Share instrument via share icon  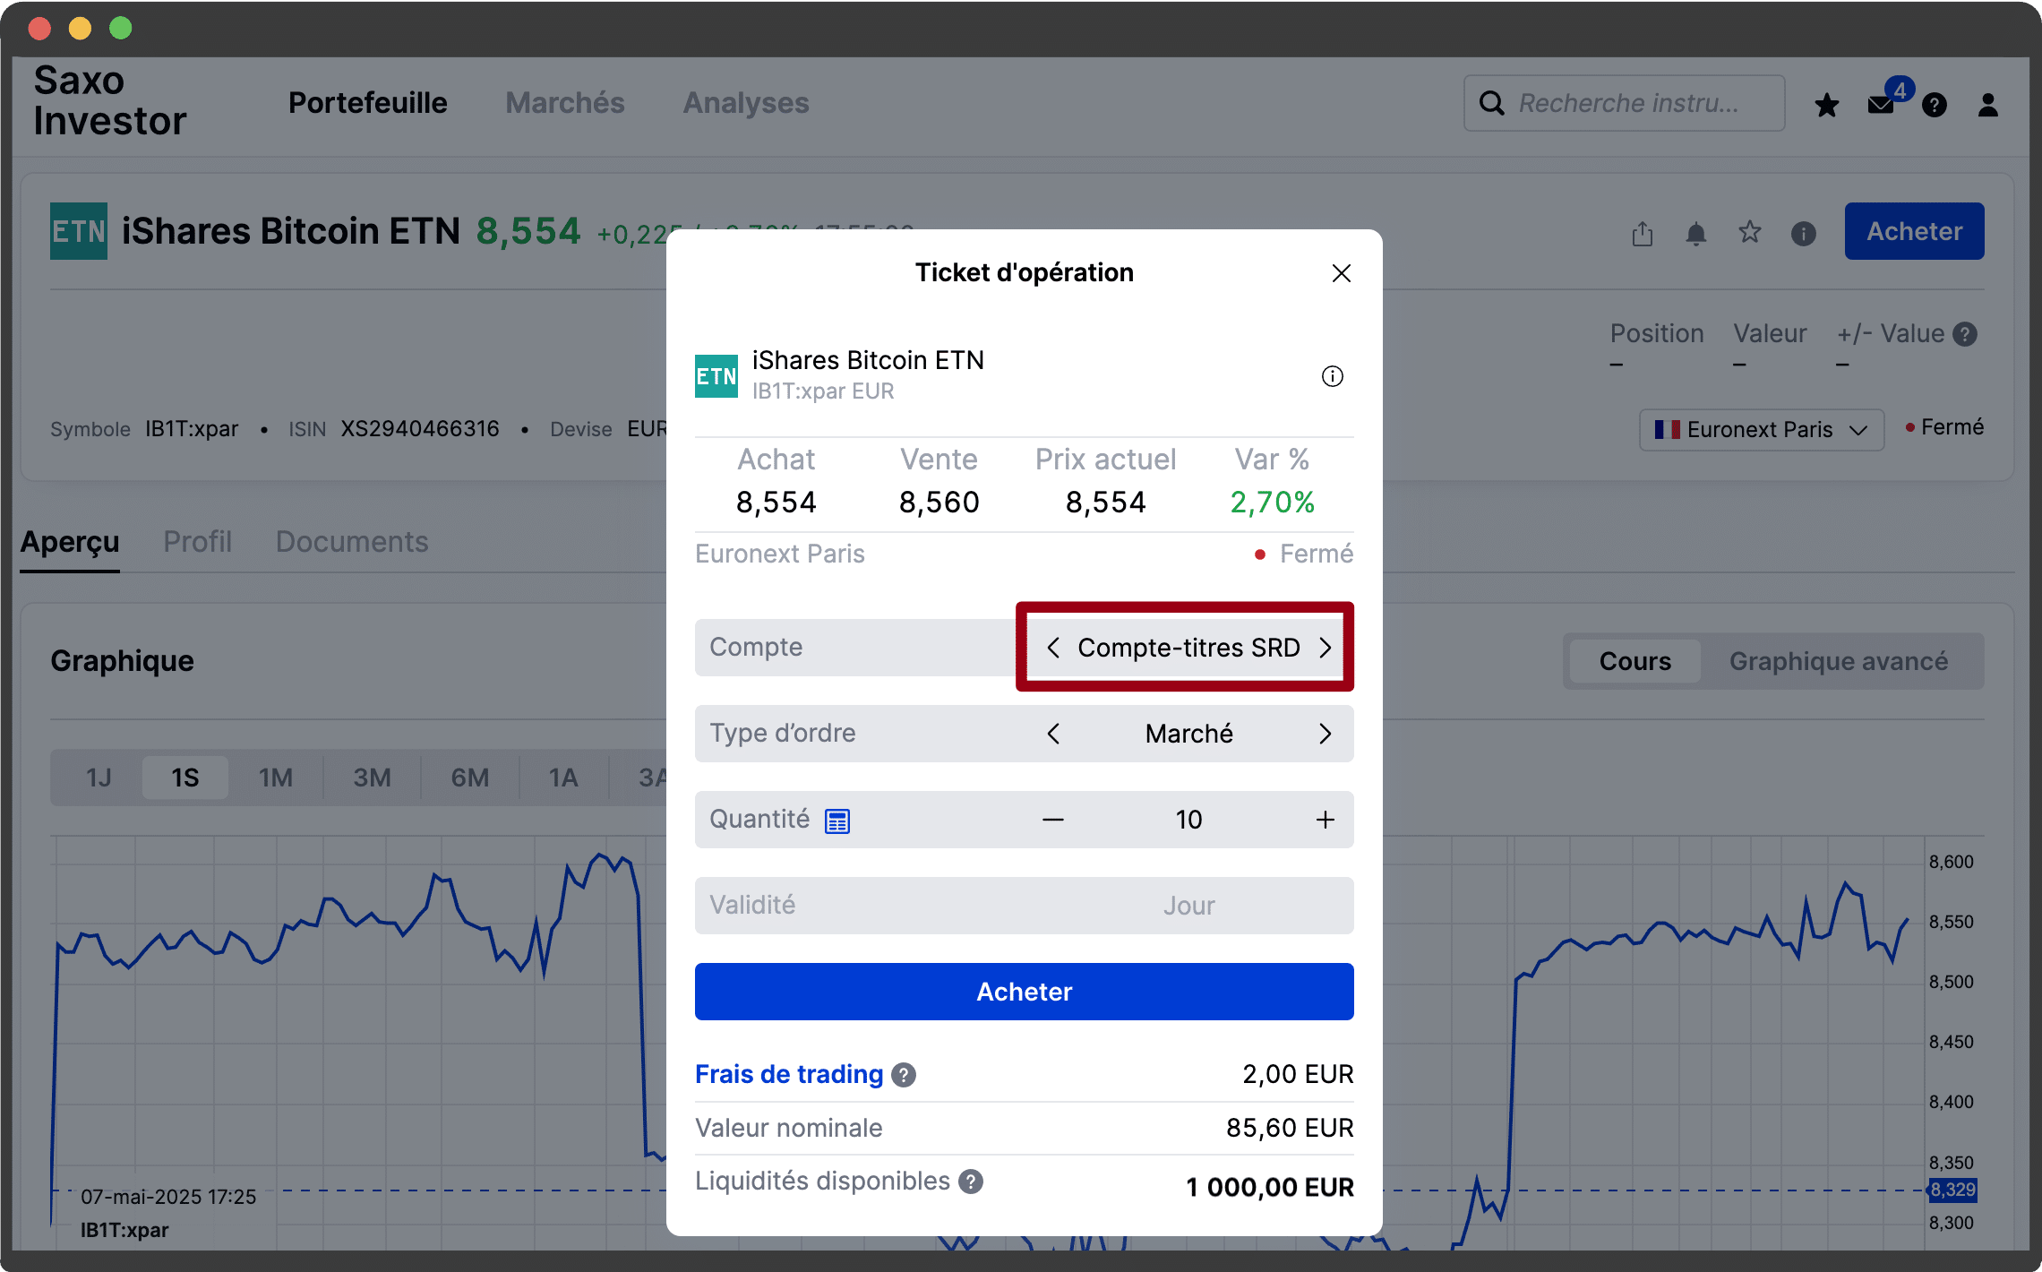pyautogui.click(x=1642, y=234)
